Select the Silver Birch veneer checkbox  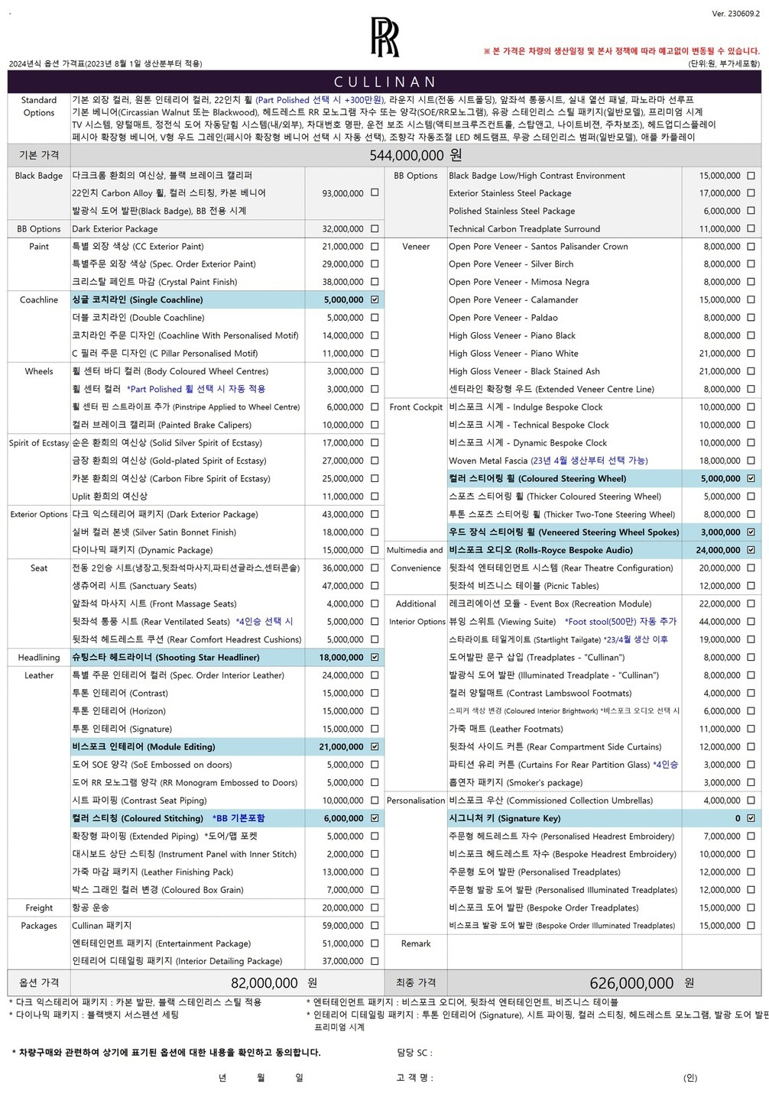(751, 264)
